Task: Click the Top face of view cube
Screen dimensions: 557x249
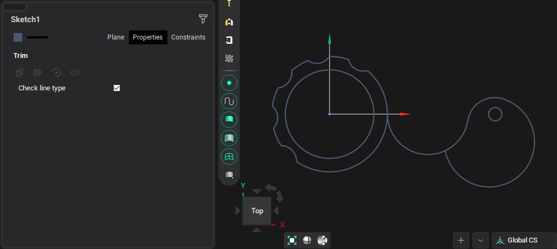Action: tap(257, 211)
